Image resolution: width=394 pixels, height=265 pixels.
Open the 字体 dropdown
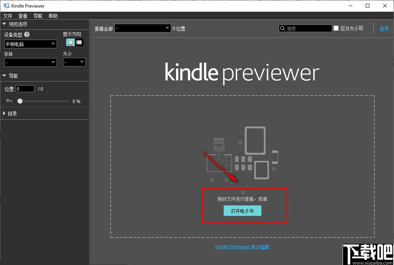coord(30,62)
